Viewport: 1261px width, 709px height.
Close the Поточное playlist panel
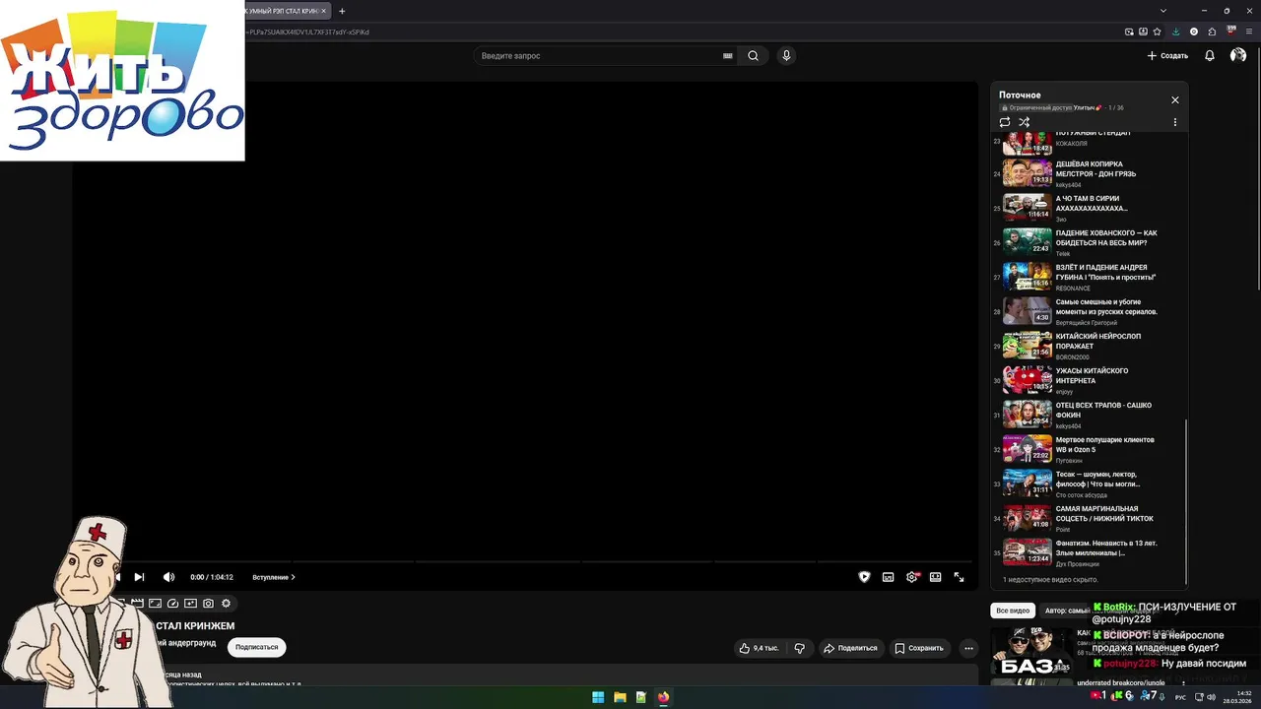click(x=1174, y=100)
